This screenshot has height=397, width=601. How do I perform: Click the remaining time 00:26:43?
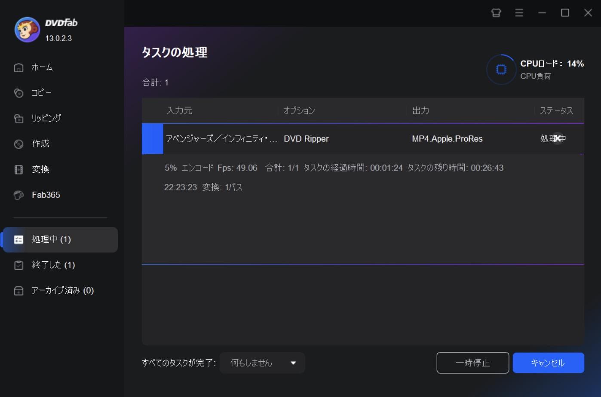pyautogui.click(x=487, y=168)
